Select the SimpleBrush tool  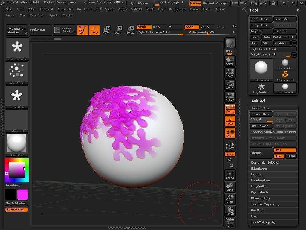285,76
